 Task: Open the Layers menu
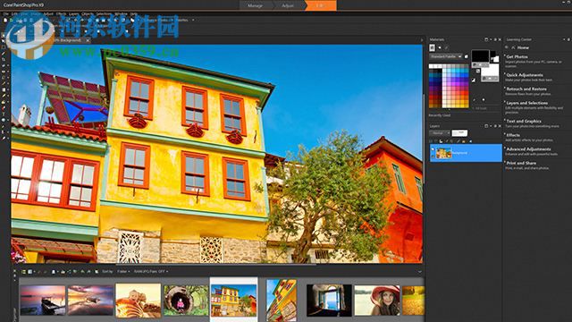point(73,14)
